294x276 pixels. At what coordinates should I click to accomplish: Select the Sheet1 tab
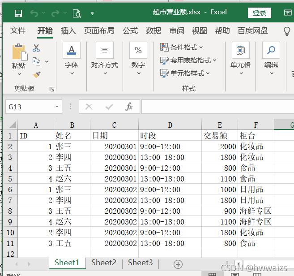click(67, 263)
